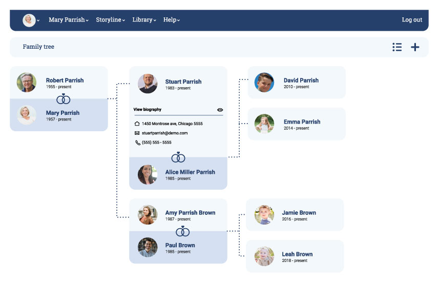Click the phone icon in Stuart's card

click(x=137, y=143)
